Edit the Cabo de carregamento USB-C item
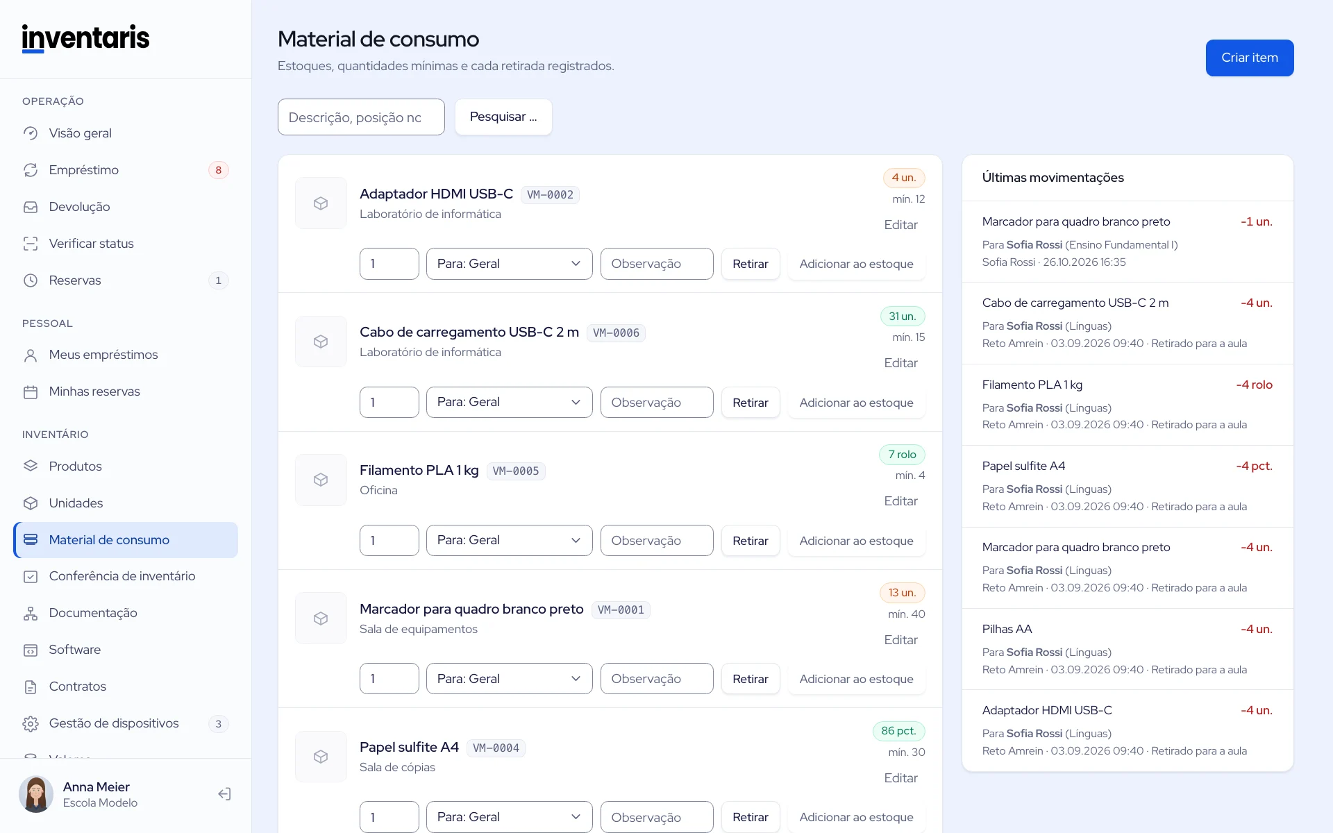Image resolution: width=1333 pixels, height=833 pixels. pos(900,363)
